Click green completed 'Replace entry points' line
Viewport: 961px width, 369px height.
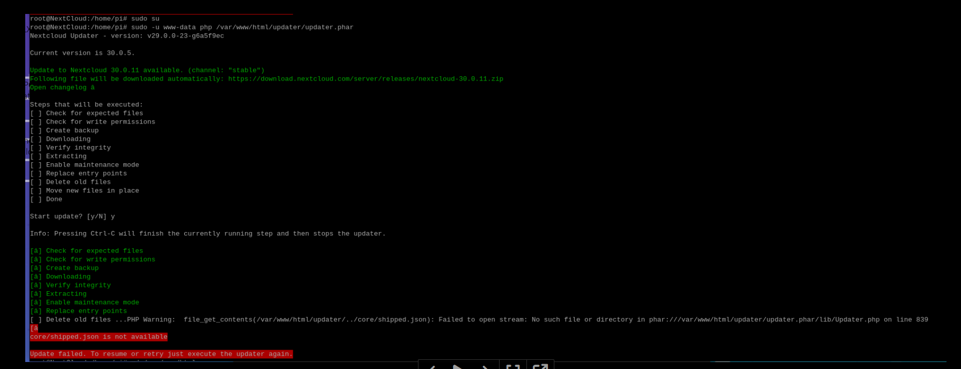coord(78,311)
